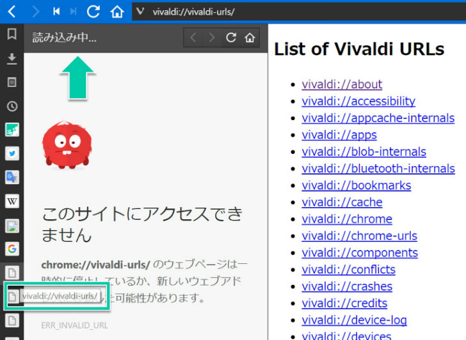Click web panel back arrow
Screen dimensions: 466x340
[x=193, y=38]
